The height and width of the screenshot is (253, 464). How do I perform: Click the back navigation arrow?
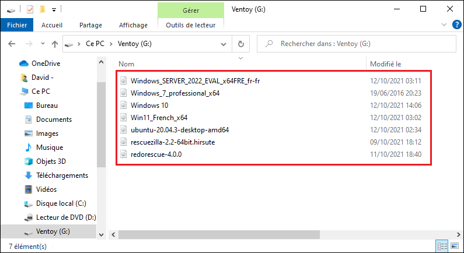point(12,44)
